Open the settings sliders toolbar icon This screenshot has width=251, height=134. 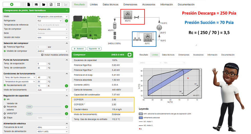[x=59, y=5]
